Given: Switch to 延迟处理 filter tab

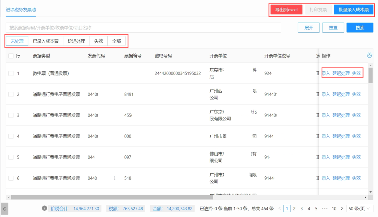Looking at the screenshot, I should [x=76, y=41].
